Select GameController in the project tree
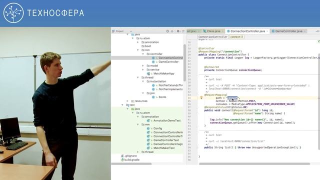 (x=168, y=62)
